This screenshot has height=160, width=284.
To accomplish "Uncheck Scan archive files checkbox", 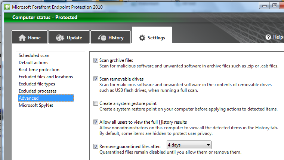I will 96,60.
